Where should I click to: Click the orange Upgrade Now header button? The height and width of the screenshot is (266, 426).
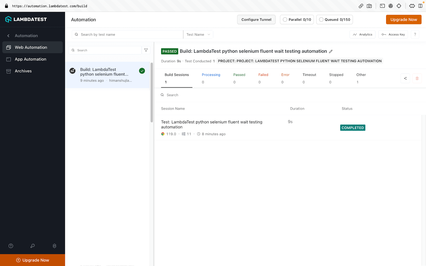[x=403, y=20]
